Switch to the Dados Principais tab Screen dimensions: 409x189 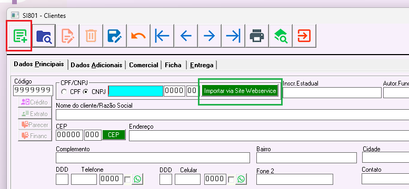click(x=39, y=64)
